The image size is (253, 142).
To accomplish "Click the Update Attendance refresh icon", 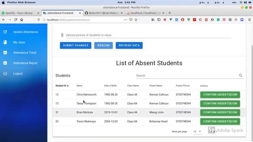I will coord(5,32).
